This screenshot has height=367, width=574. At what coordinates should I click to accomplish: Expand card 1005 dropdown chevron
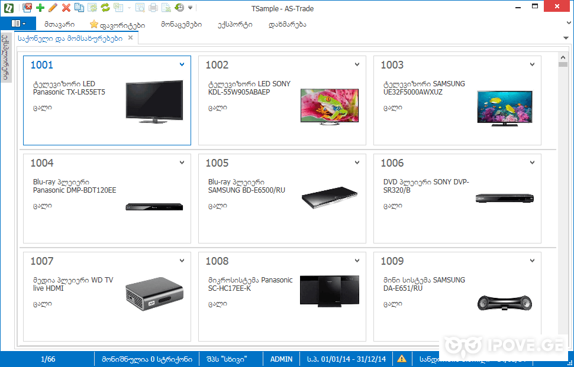point(357,163)
